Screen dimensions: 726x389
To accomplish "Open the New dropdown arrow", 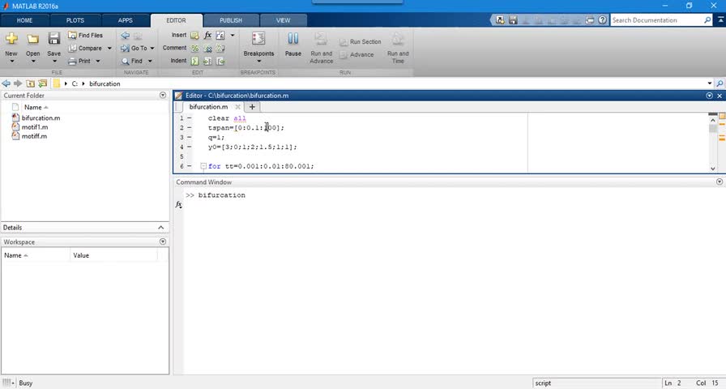I will [11, 61].
